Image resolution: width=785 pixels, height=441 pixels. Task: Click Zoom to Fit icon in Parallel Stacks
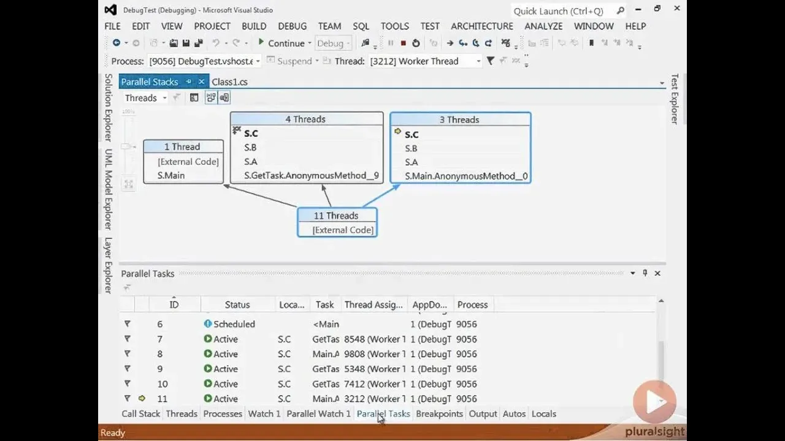pos(128,183)
